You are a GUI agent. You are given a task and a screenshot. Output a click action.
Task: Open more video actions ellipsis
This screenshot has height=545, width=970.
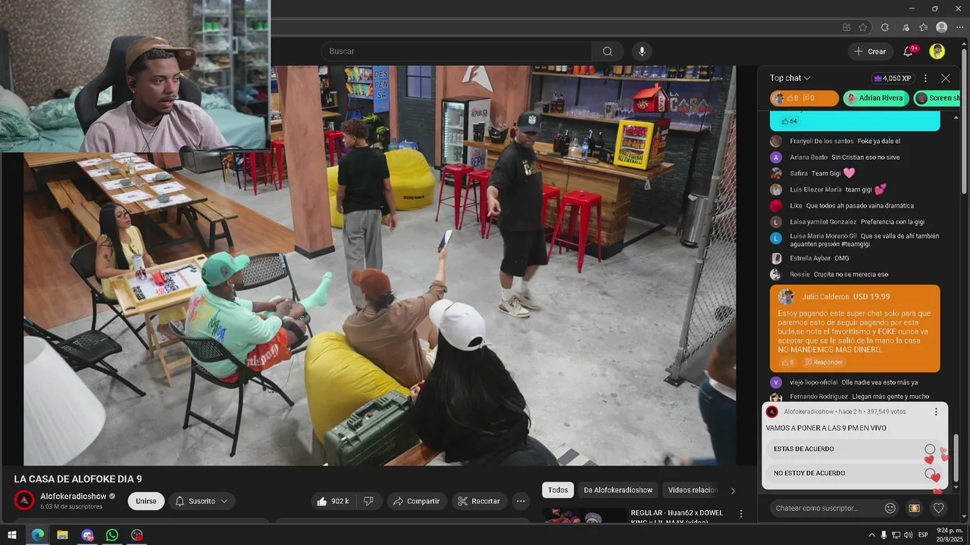click(521, 501)
